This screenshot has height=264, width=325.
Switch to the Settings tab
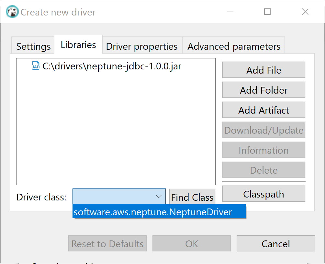click(x=33, y=46)
